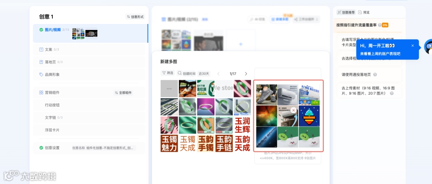The height and width of the screenshot is (184, 432).
Task: Click help icon beside 去上传素材
Action: click(x=392, y=93)
